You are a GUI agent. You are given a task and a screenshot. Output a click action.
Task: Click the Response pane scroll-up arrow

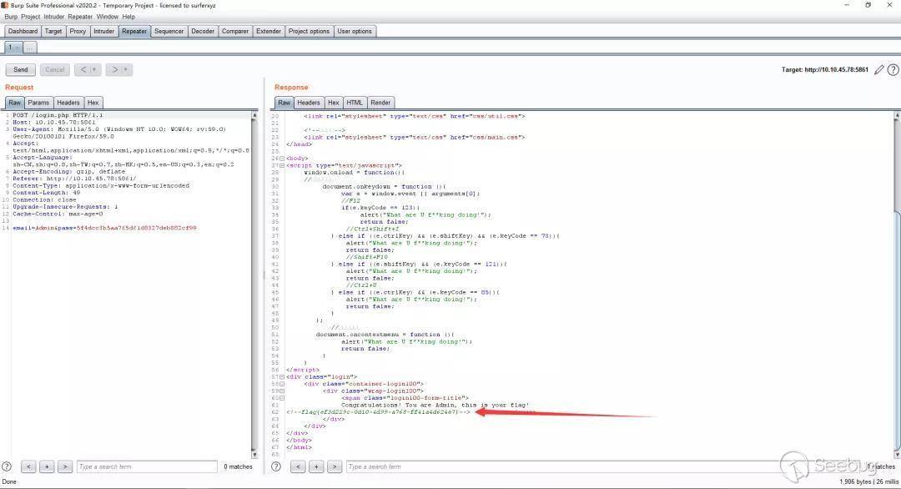click(898, 115)
